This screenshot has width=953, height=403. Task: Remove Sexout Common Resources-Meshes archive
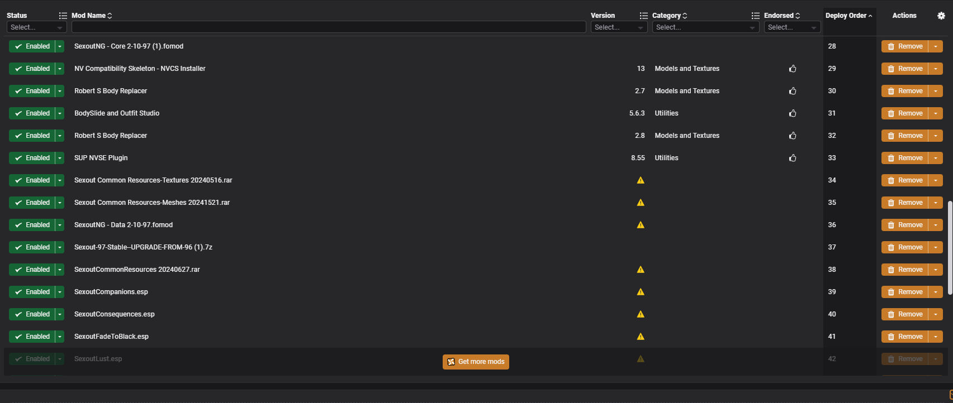click(x=905, y=203)
